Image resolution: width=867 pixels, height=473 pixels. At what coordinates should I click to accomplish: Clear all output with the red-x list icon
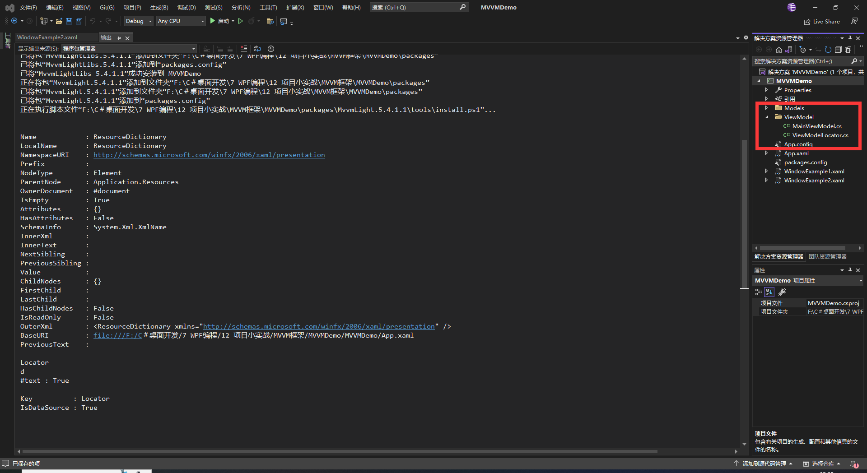[244, 49]
